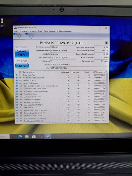Screen dimensions: 132x176
Task: Click status icon of Erase fail count row
Action: (17, 113)
